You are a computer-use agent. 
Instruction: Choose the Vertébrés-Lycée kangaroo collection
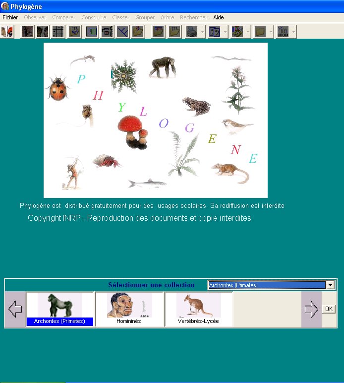(198, 309)
